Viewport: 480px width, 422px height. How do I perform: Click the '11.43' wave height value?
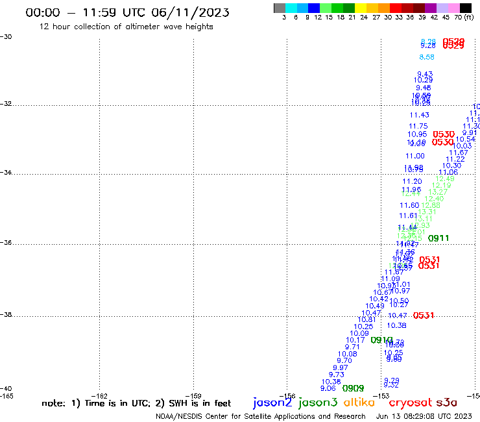[420, 115]
